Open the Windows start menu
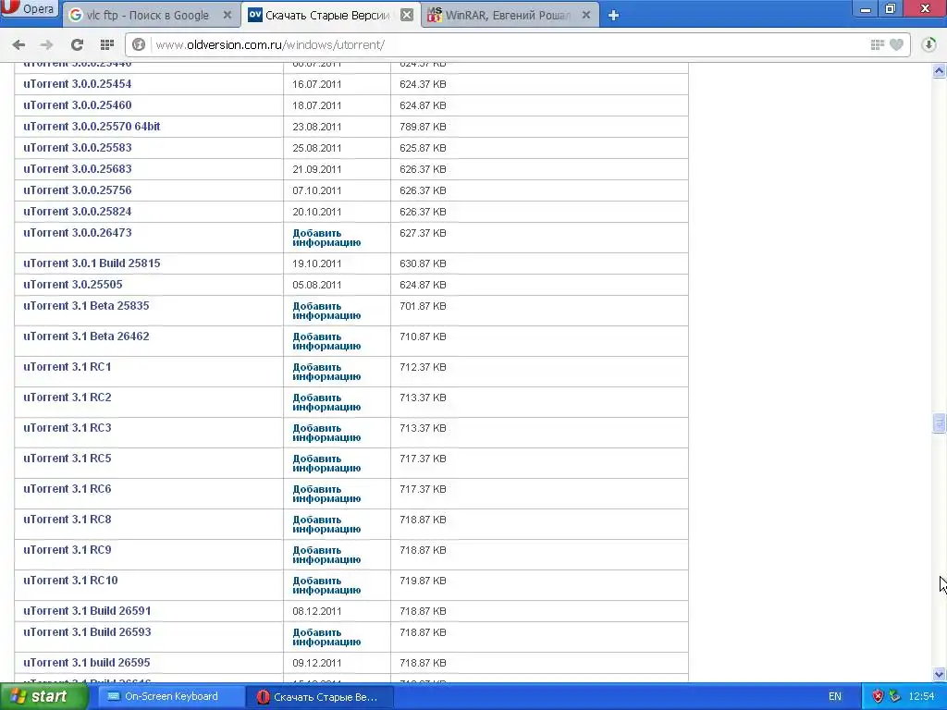The height and width of the screenshot is (710, 947). point(43,697)
